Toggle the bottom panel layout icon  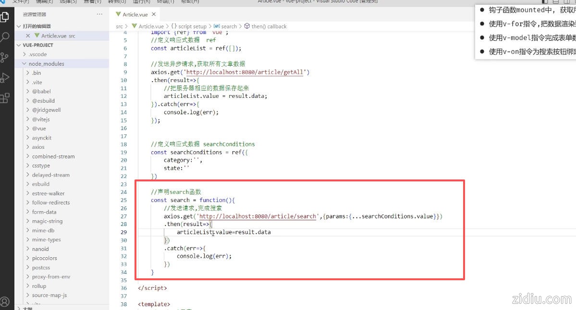[x=555, y=1]
